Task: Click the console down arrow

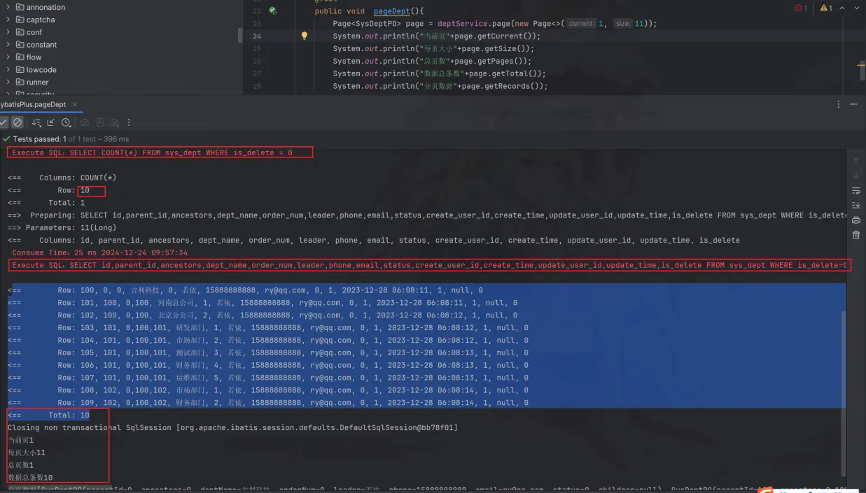Action: coord(855,176)
